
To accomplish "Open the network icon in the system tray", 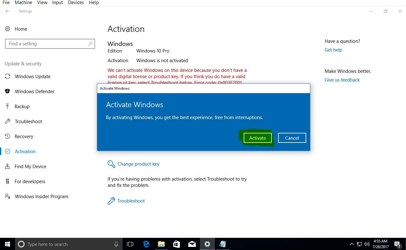I will pyautogui.click(x=359, y=244).
